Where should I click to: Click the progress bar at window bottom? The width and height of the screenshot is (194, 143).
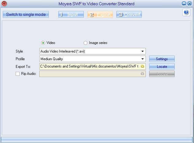(x=97, y=140)
